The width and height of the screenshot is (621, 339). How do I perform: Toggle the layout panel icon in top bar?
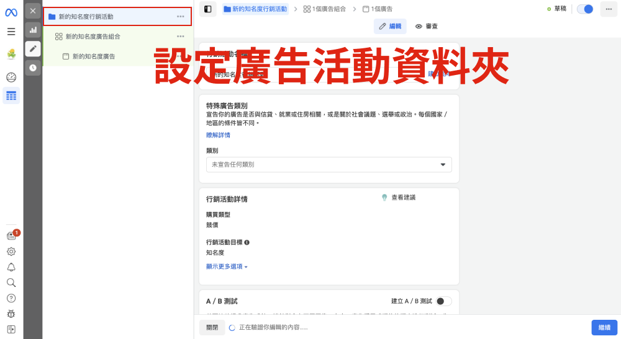pos(207,9)
